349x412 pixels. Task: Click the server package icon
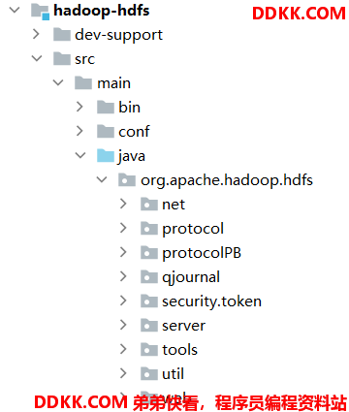pos(149,325)
